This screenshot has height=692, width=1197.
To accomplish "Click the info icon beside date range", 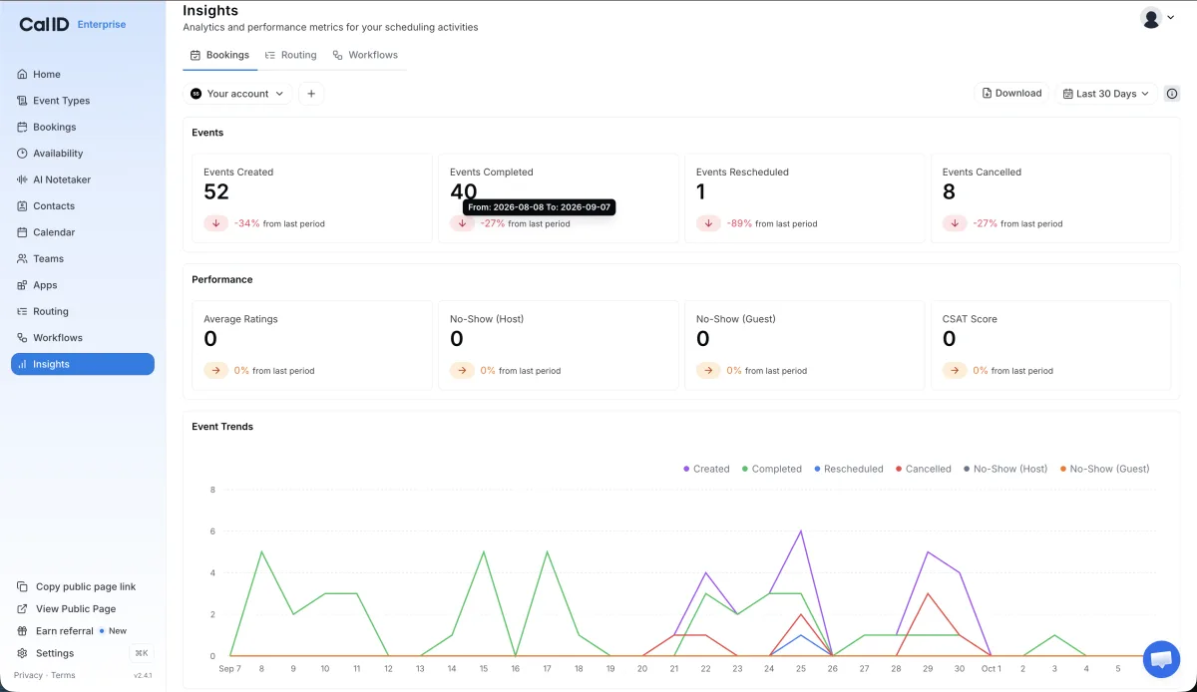I will point(1172,94).
